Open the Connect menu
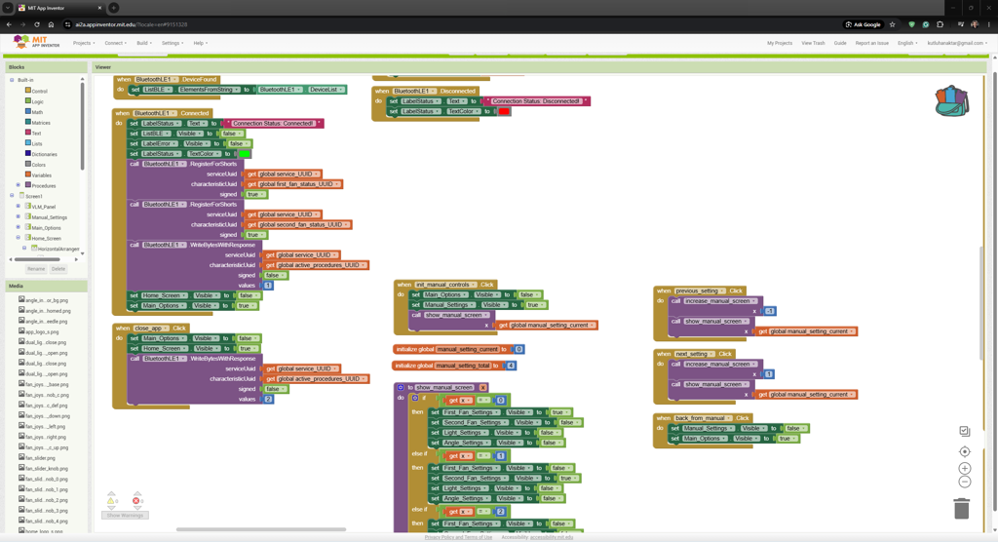 click(115, 43)
